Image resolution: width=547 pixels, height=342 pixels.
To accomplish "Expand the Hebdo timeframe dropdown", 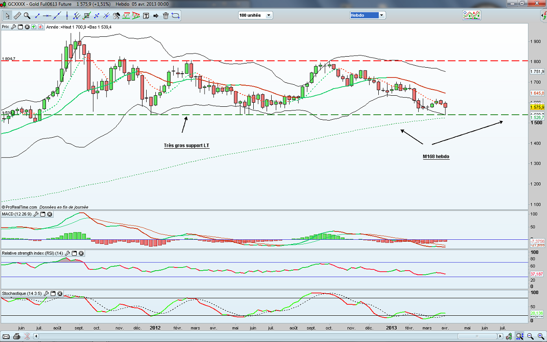I will pos(381,15).
